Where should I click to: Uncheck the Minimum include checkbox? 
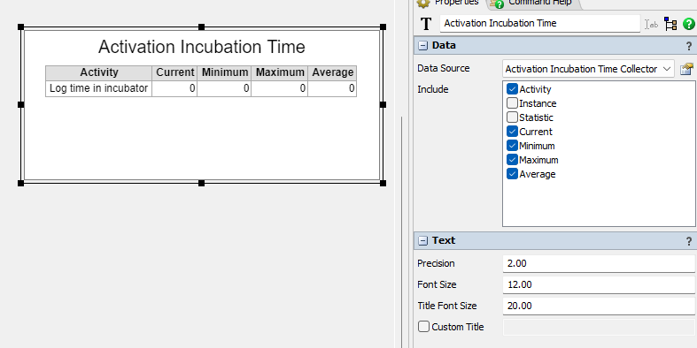512,146
